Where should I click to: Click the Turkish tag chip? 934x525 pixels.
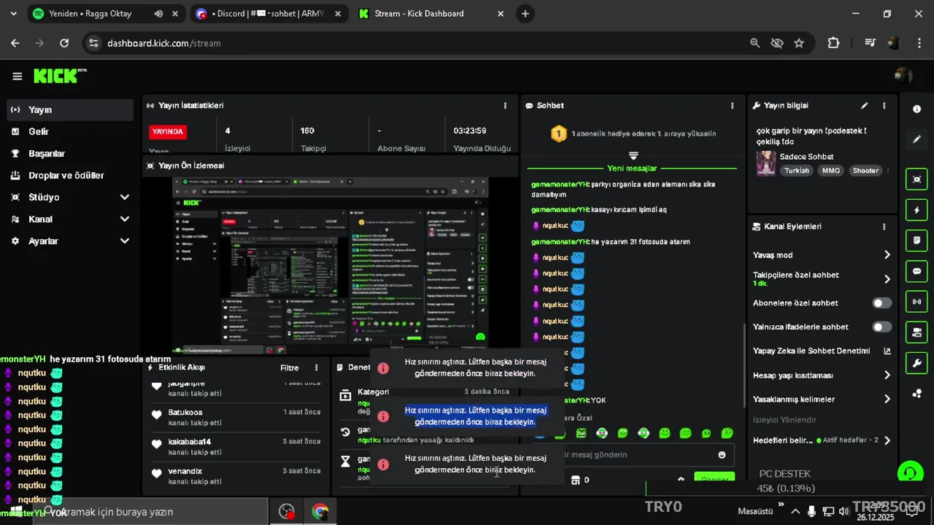[x=797, y=171]
